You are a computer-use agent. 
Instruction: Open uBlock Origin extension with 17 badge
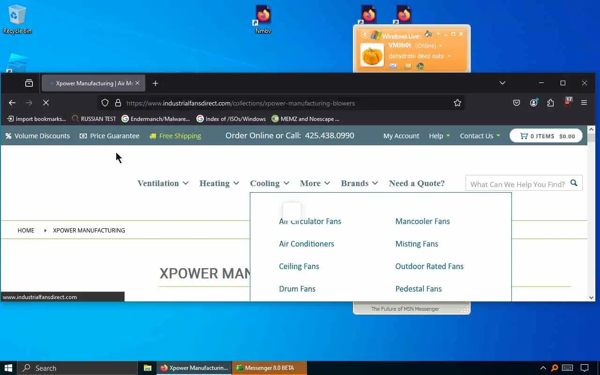568,102
